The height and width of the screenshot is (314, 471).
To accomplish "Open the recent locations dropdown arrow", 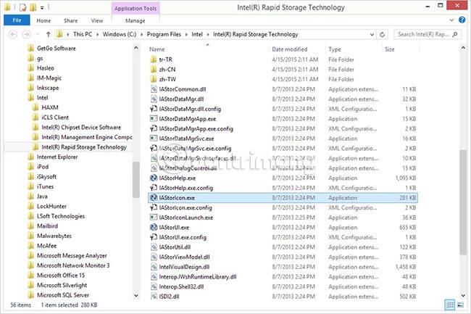I will (38, 35).
